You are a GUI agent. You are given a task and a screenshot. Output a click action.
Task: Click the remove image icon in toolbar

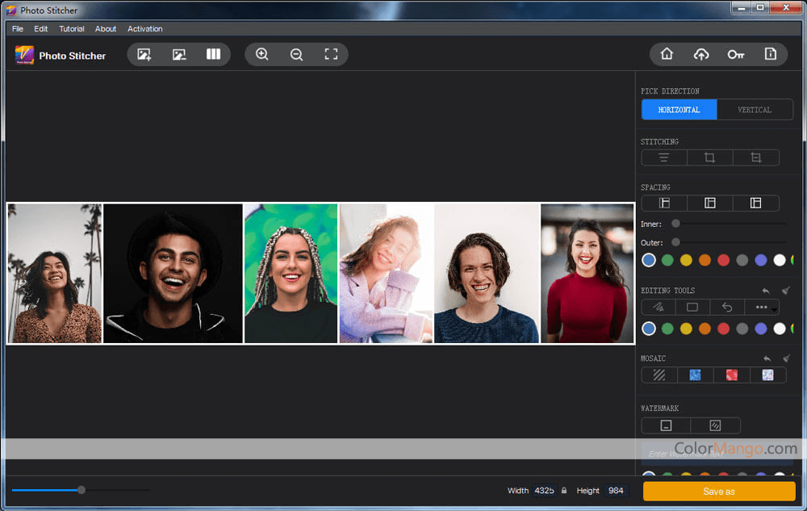pyautogui.click(x=179, y=54)
